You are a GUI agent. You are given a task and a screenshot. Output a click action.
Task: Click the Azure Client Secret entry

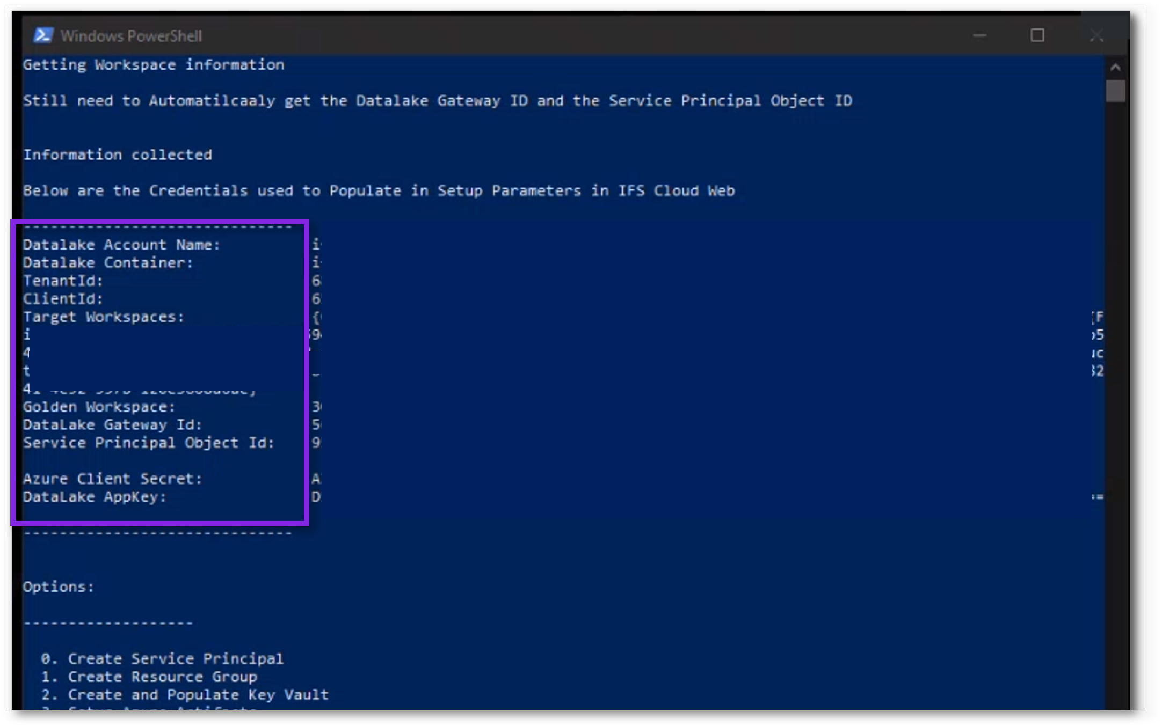coord(113,478)
